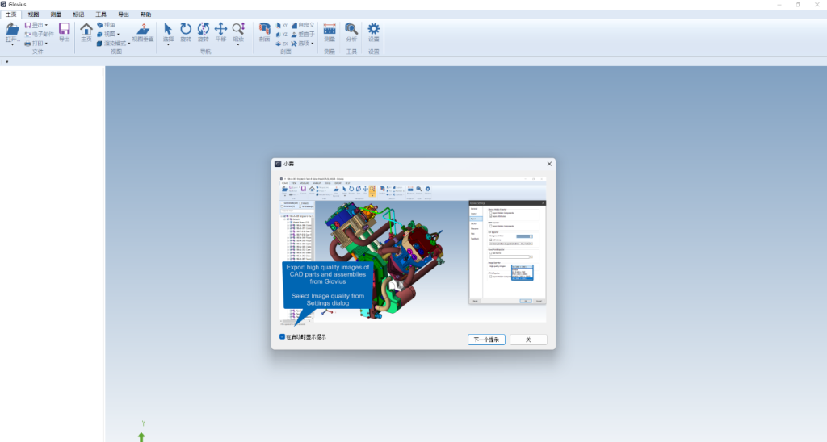Click the Measure (测量) ruler icon
The image size is (827, 442).
(330, 30)
